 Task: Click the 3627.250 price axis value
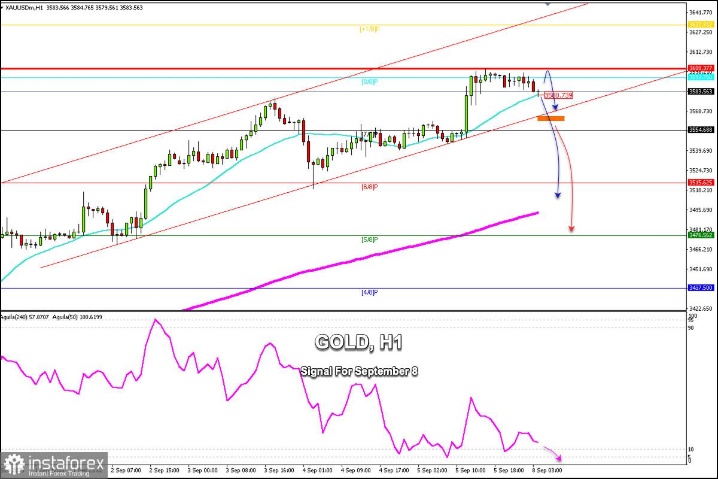click(x=701, y=32)
